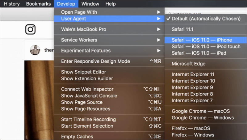Choose Safari — iOS 11.0 — iPhone agent
Image resolution: width=247 pixels, height=140 pixels.
tap(202, 40)
